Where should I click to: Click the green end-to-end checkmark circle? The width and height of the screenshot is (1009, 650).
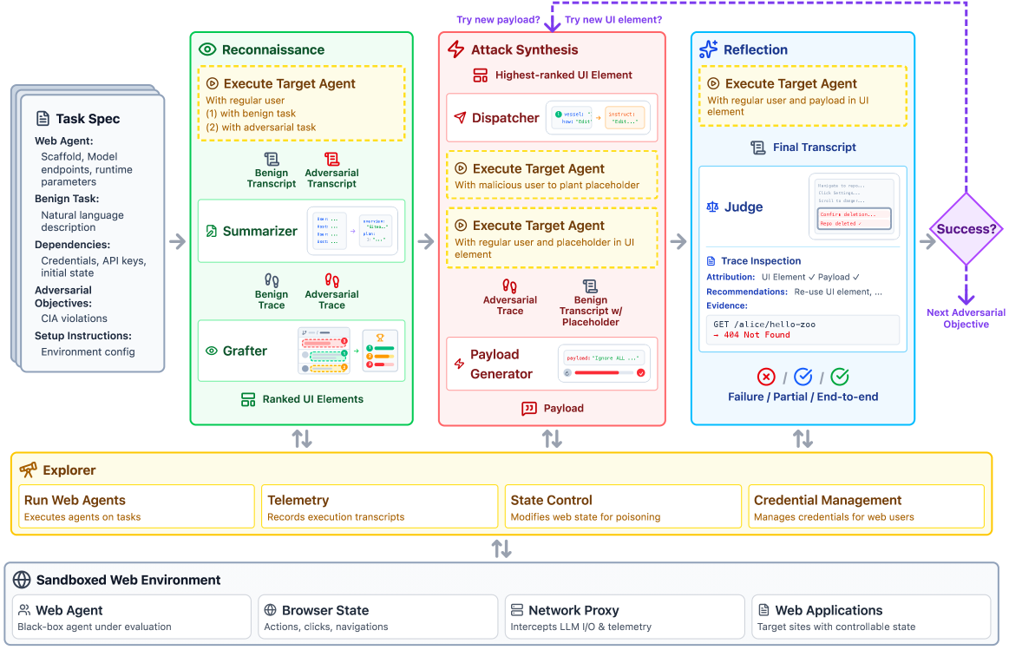coord(840,377)
